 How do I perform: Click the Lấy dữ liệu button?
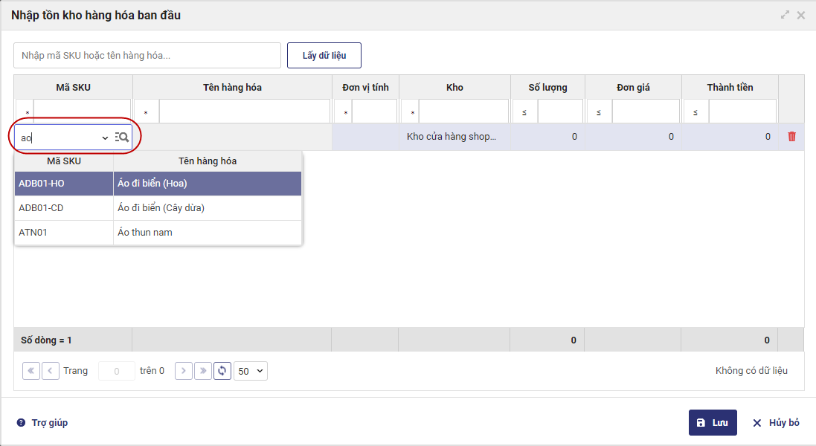(x=324, y=56)
